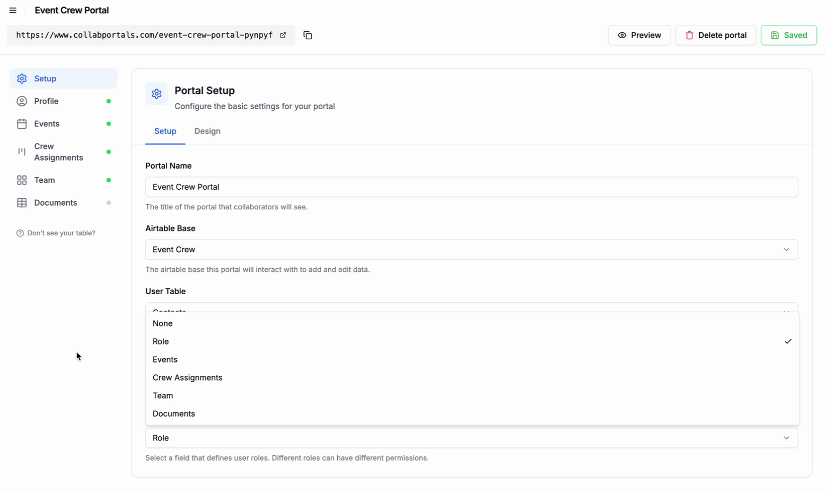
Task: Open the Setup sidebar section
Action: pos(64,78)
